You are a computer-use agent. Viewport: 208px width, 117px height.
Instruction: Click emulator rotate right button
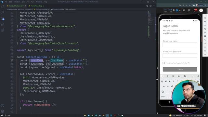coord(205,32)
